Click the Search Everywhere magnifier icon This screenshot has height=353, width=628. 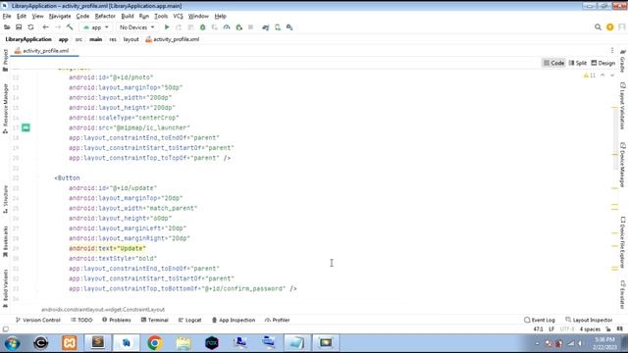(x=598, y=27)
